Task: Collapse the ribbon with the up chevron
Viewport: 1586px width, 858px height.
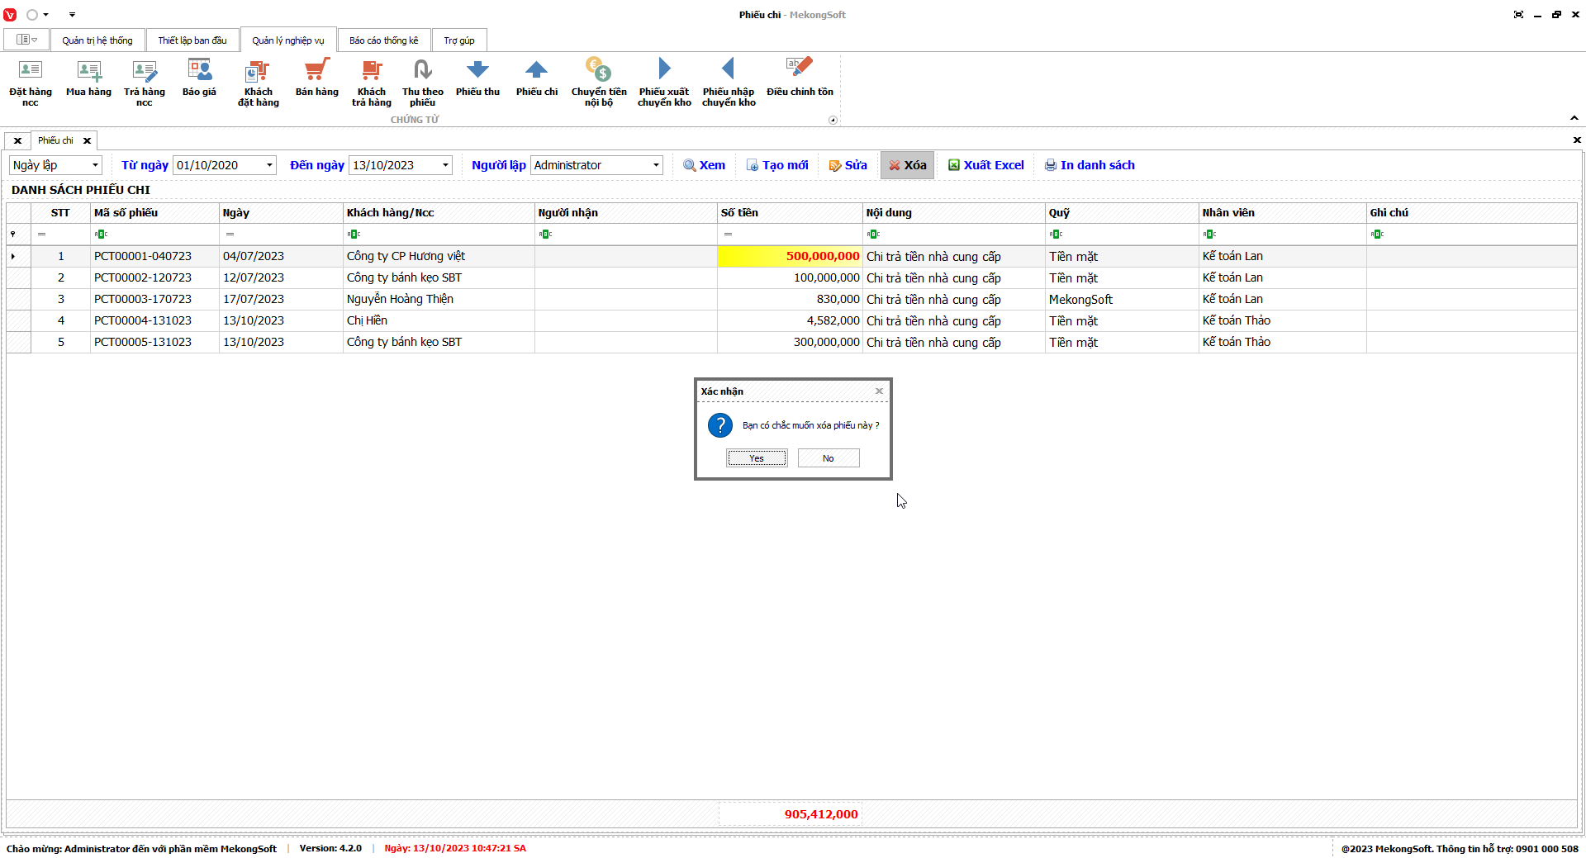Action: tap(1574, 118)
